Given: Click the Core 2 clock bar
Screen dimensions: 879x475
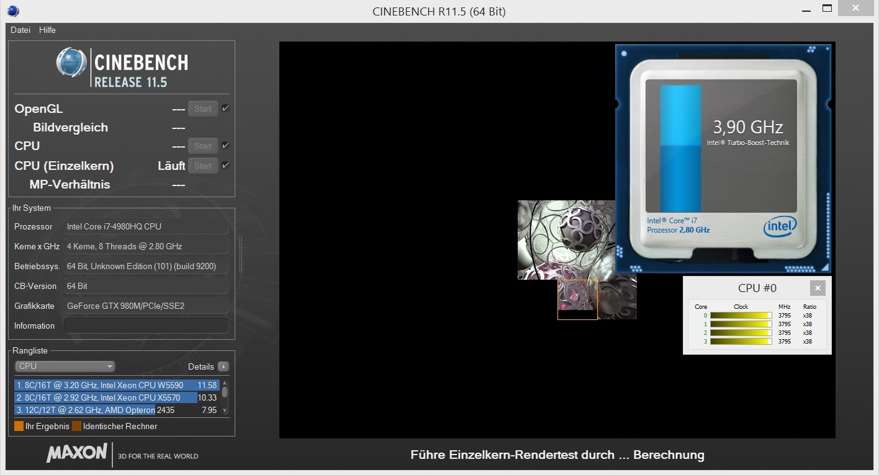Looking at the screenshot, I should tap(741, 333).
